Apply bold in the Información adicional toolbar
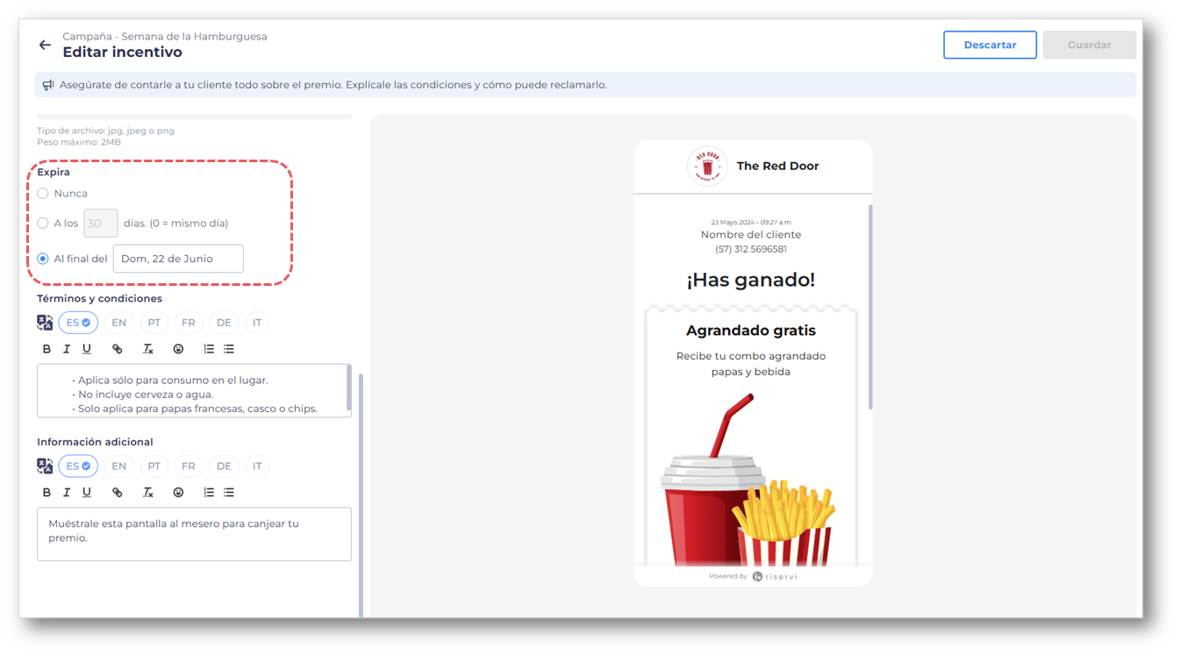 [46, 493]
